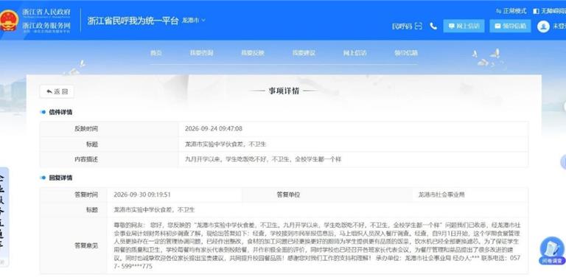This screenshot has height=280, width=566.
Task: Click 浙江省民呼我为统一平台 title
Action: [133, 20]
